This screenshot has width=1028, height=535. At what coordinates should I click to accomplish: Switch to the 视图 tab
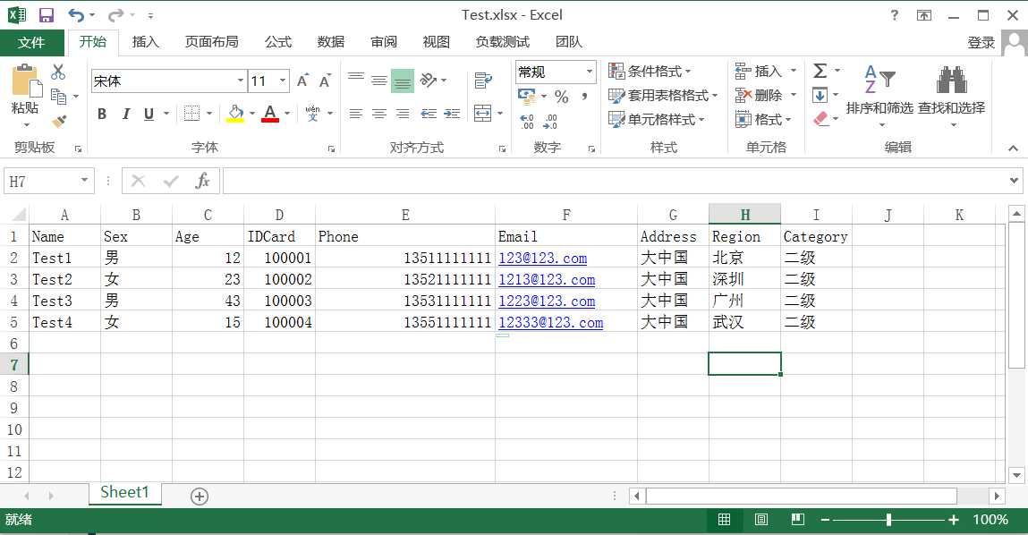point(437,42)
